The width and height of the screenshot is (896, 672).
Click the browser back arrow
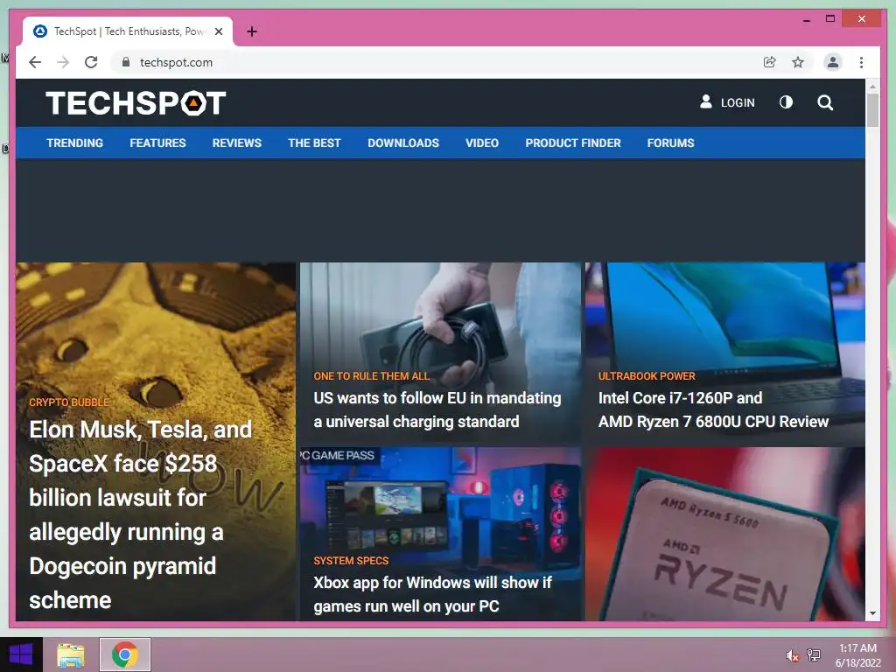(x=35, y=62)
